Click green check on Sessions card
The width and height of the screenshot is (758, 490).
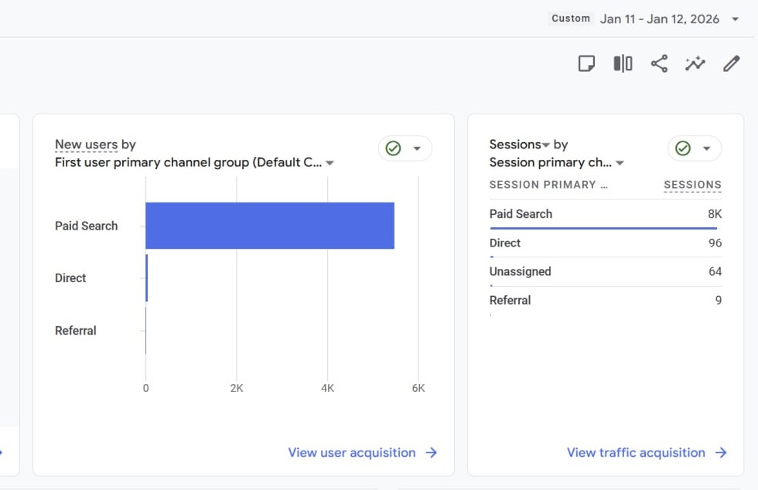[682, 148]
